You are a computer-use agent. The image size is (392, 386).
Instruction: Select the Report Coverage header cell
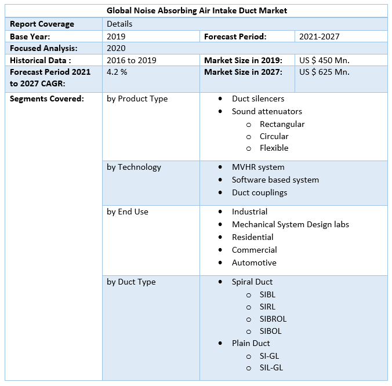42,24
